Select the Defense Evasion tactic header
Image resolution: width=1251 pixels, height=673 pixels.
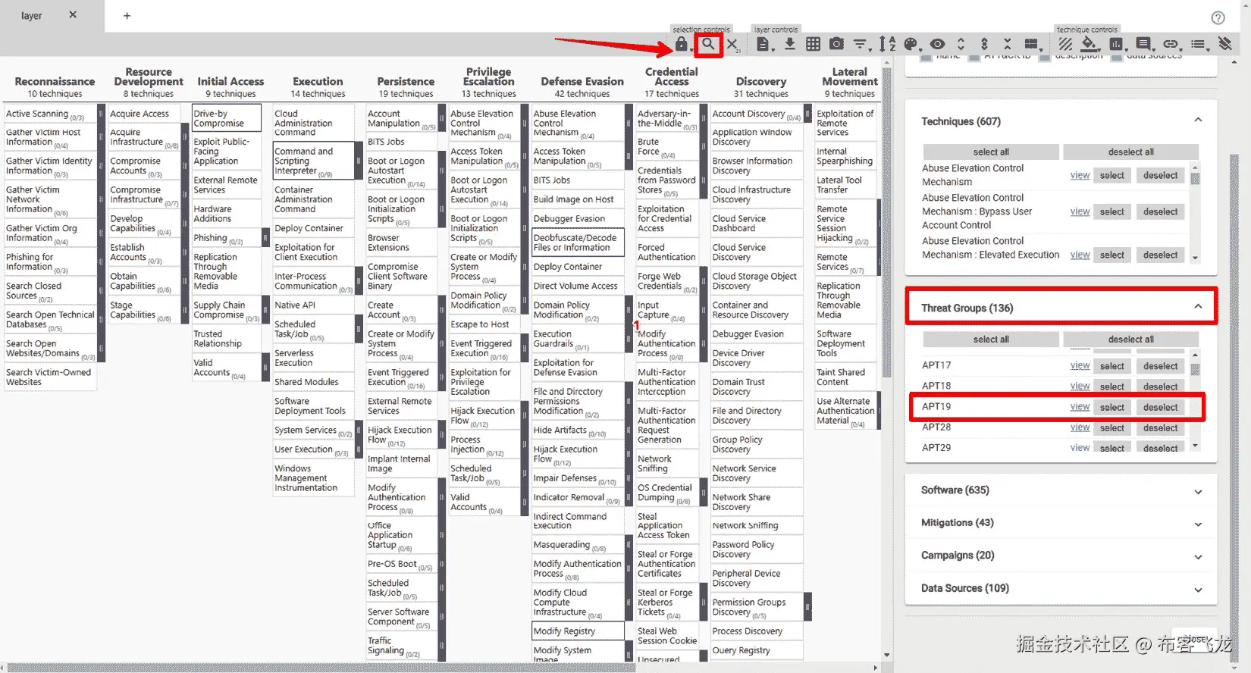582,81
